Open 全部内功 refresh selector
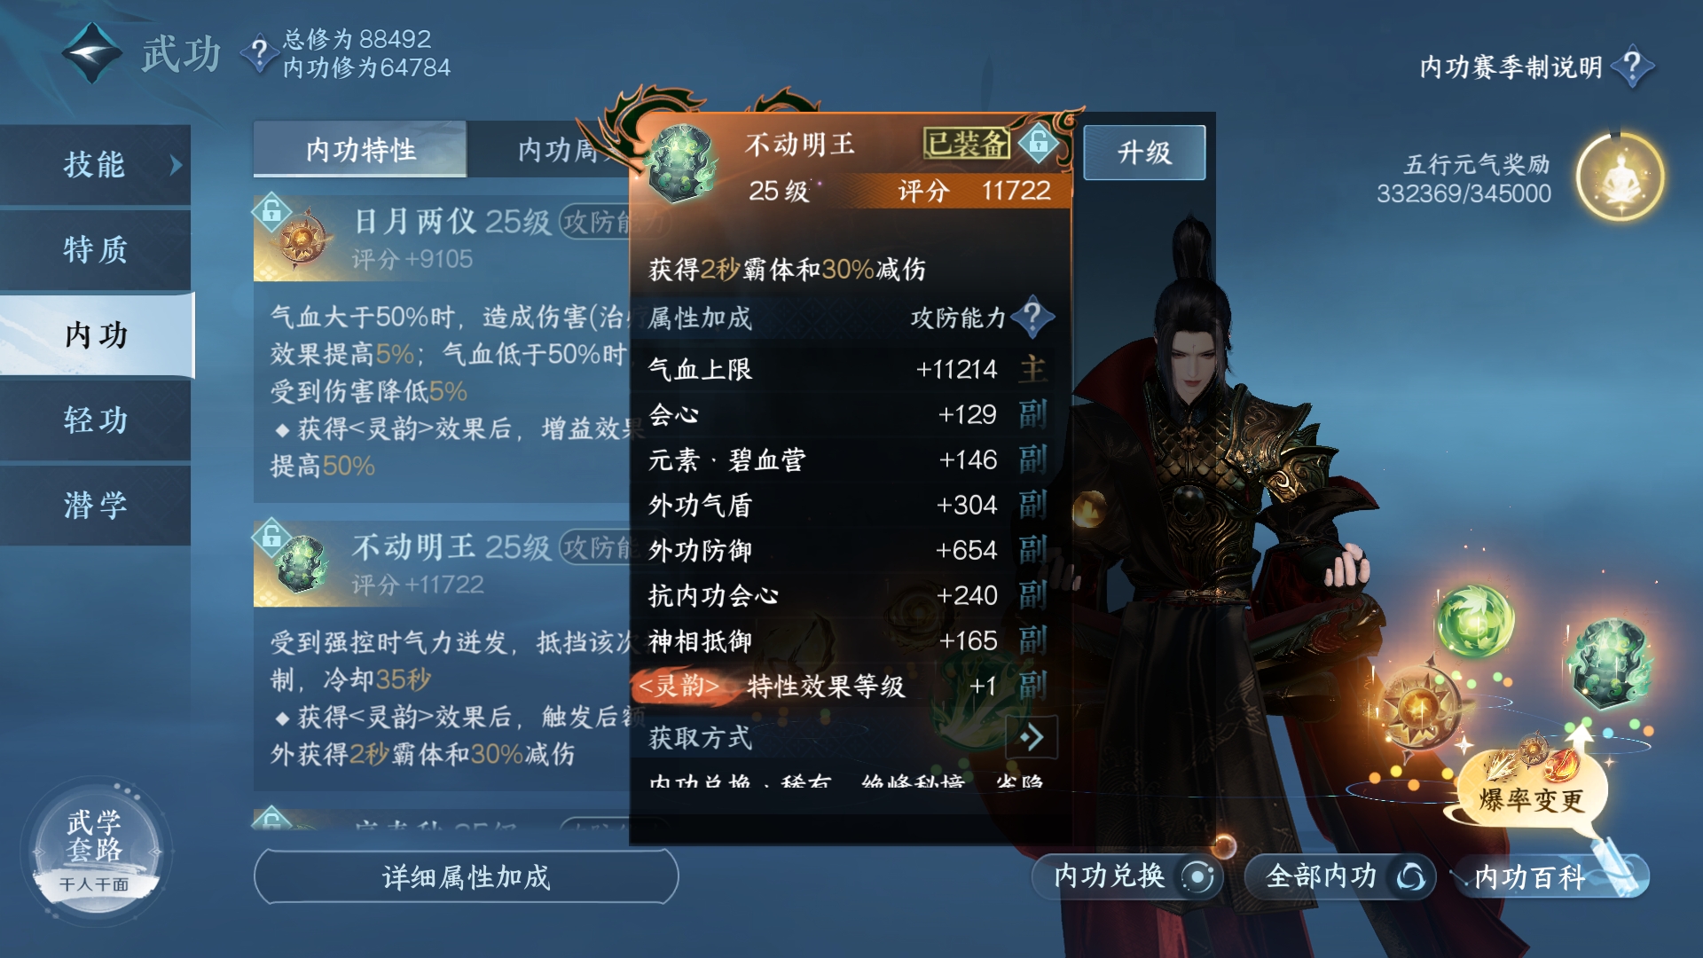This screenshot has height=958, width=1703. tap(1339, 876)
